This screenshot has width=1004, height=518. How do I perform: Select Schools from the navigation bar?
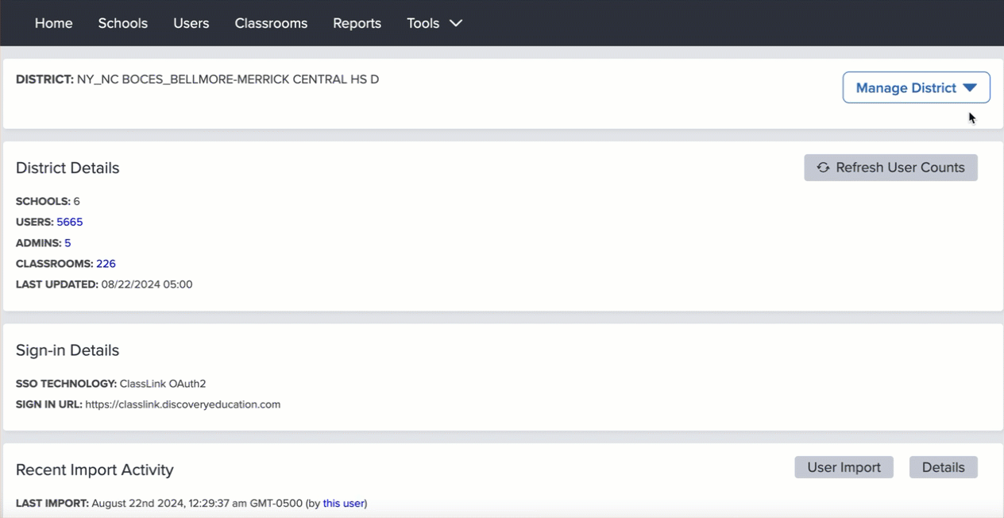pyautogui.click(x=122, y=23)
